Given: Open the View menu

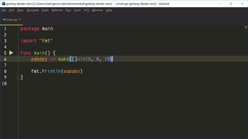Looking at the screenshot, I should click(x=21, y=10).
